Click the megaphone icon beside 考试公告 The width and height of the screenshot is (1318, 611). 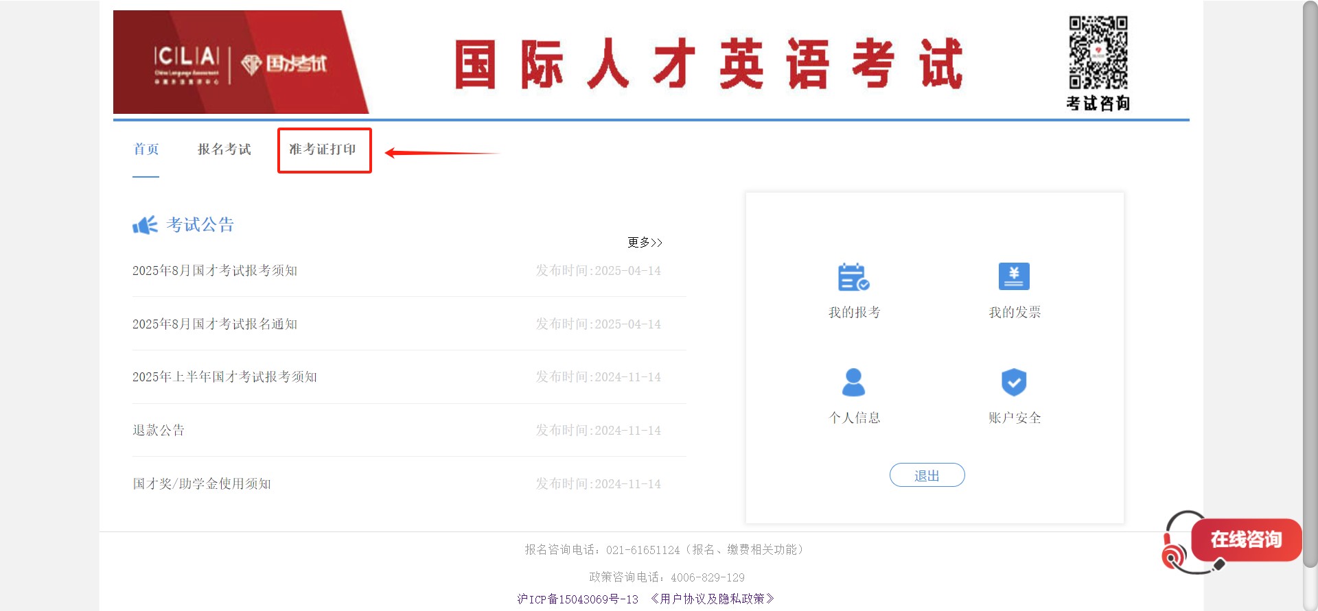click(145, 225)
